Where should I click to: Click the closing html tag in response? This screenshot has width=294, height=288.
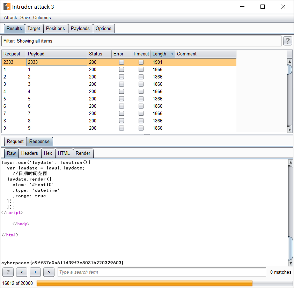(x=10, y=235)
